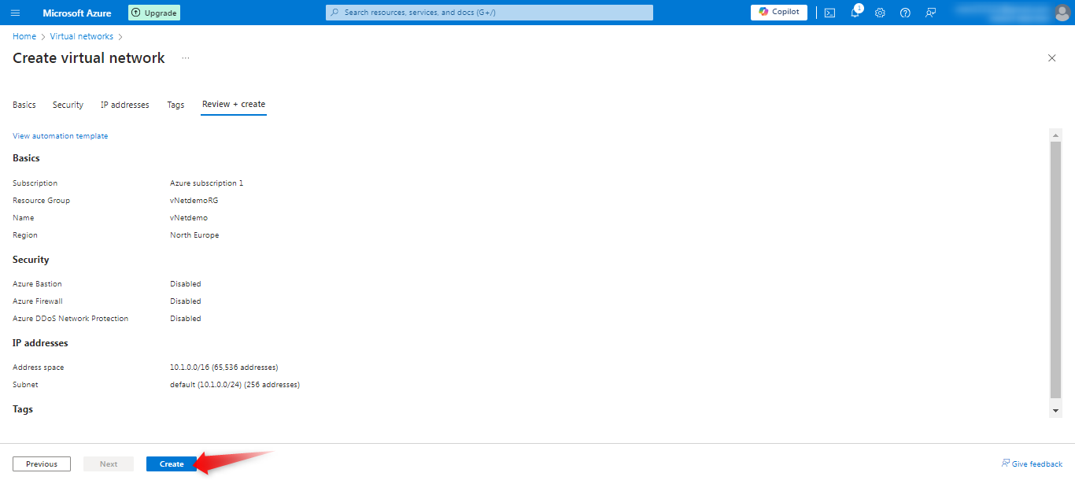Click the default subnet value text
This screenshot has width=1075, height=484.
pos(235,385)
